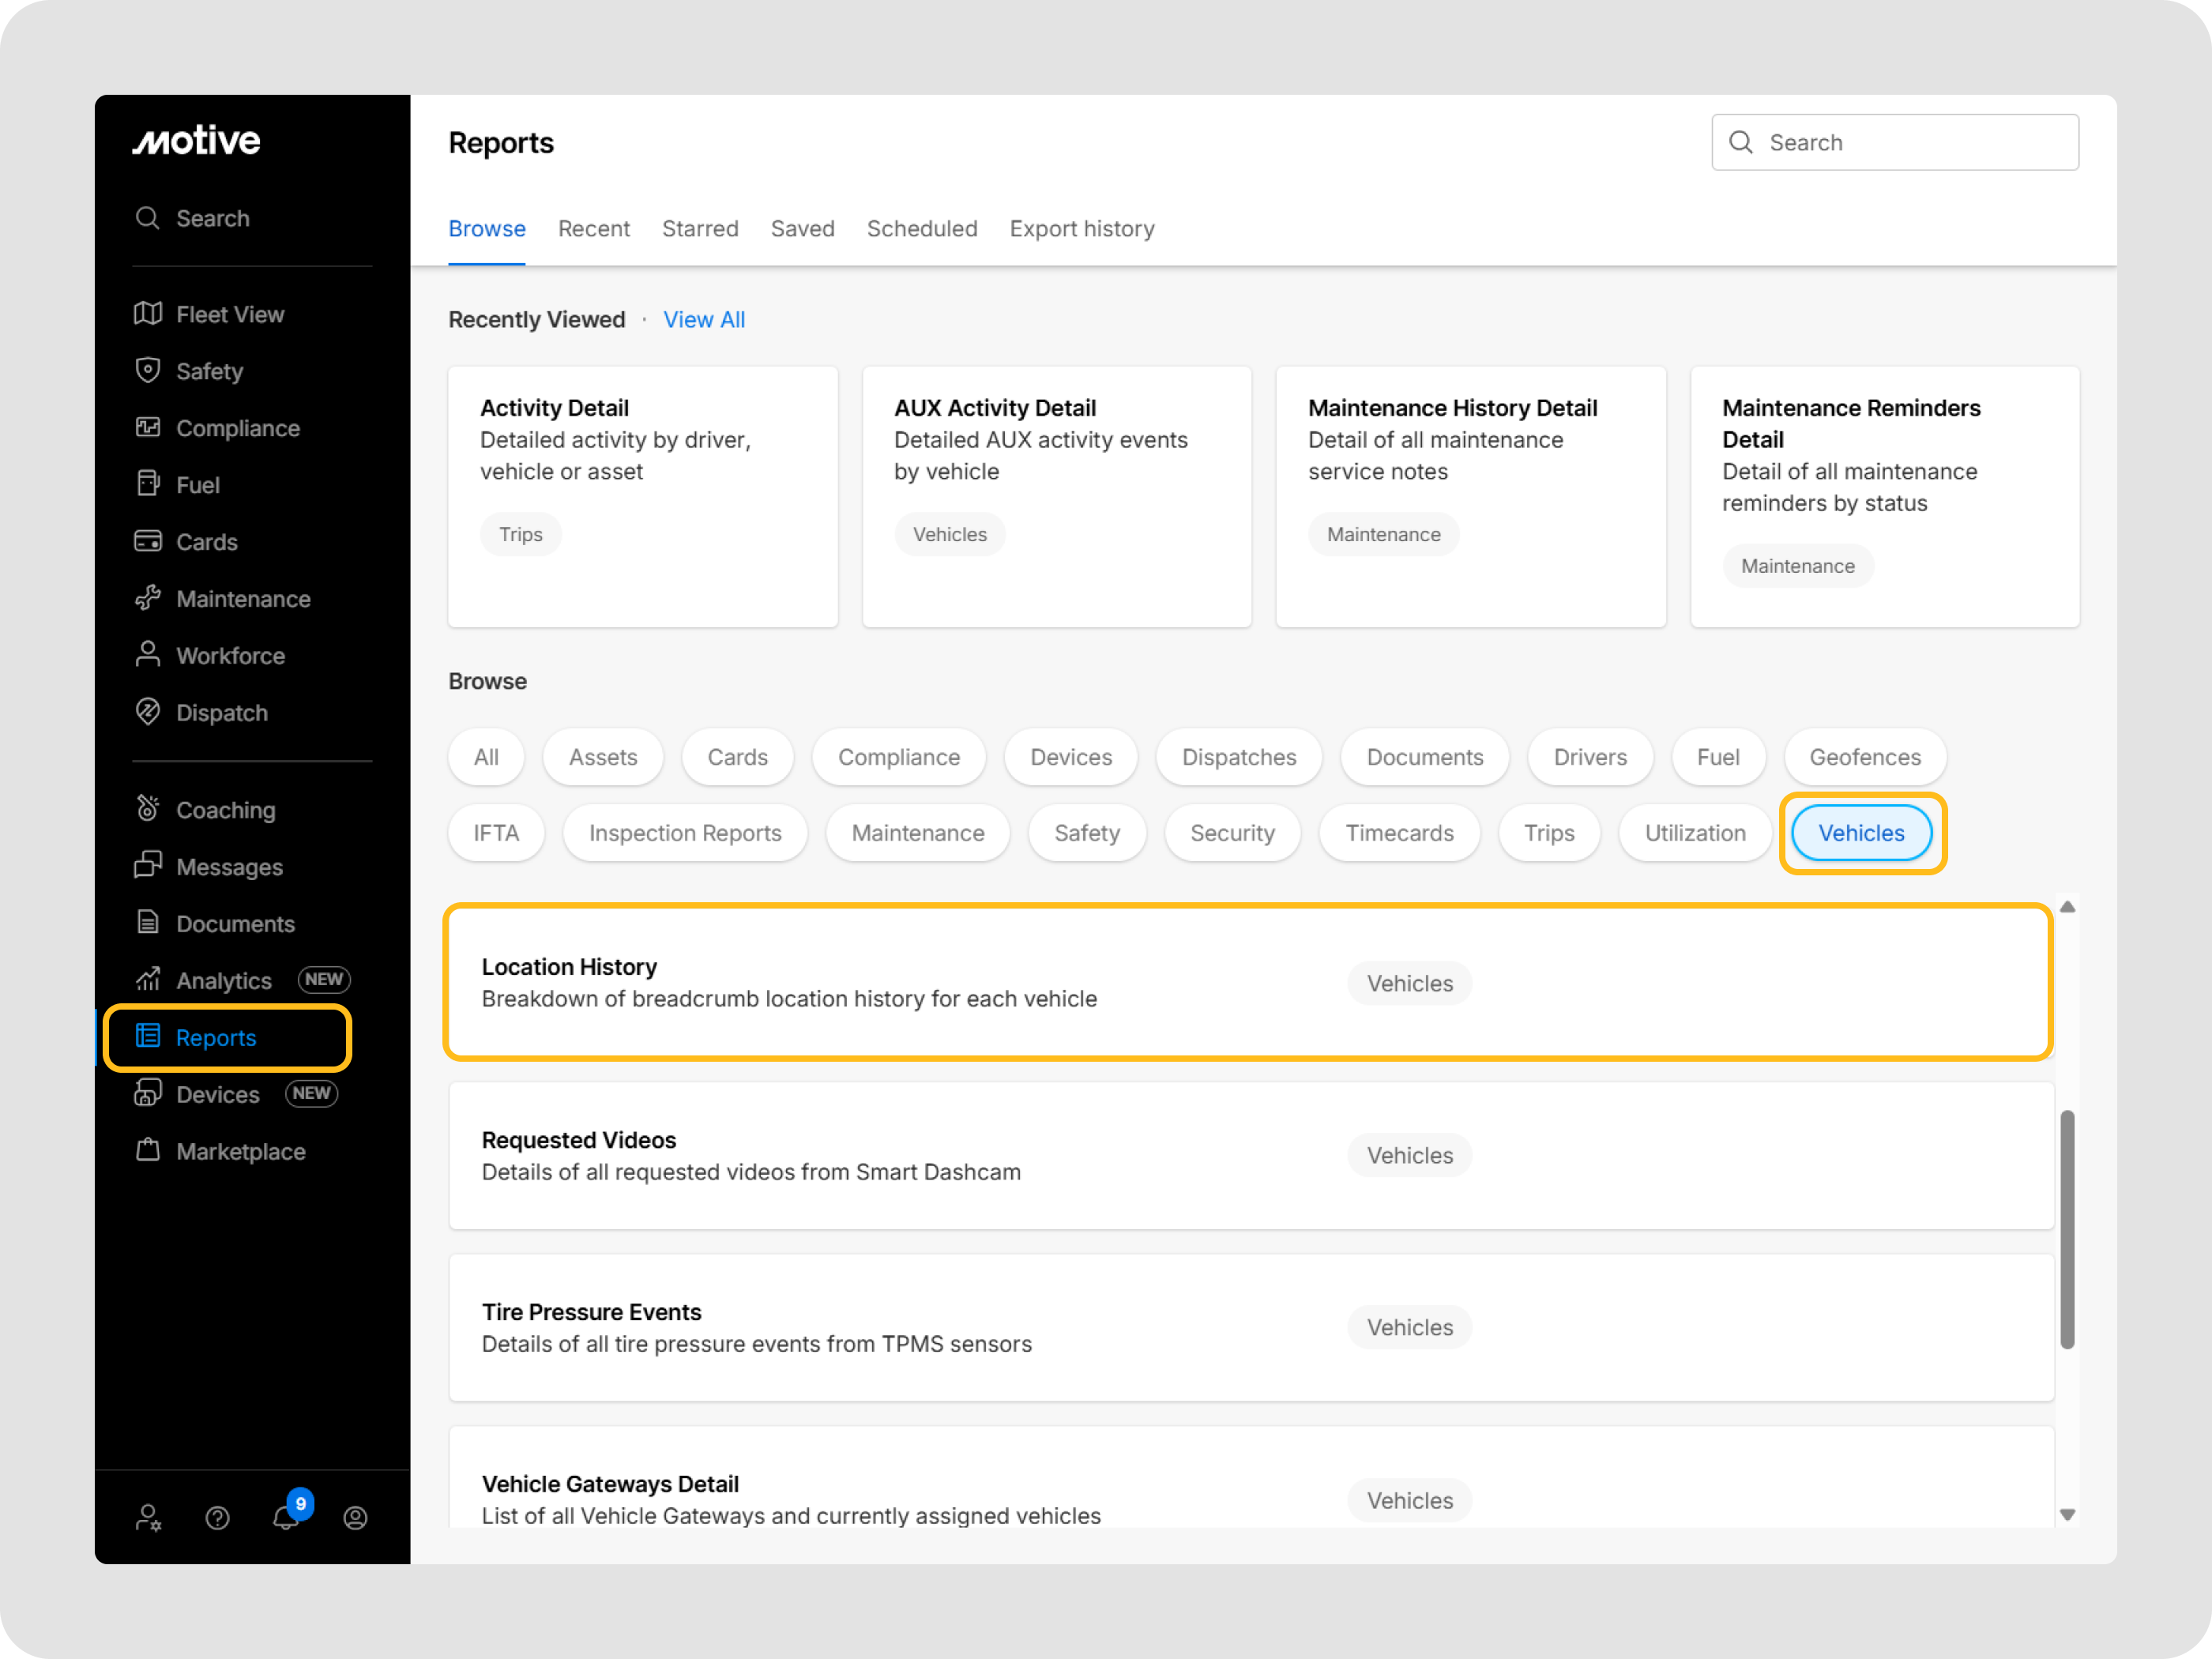Click the Maintenance wrench icon
Image resolution: width=2212 pixels, height=1659 pixels.
coord(148,598)
